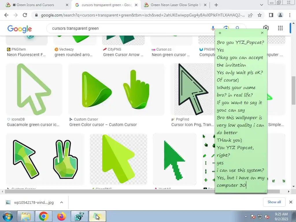Show hidden system tray icons
The height and width of the screenshot is (222, 296).
tap(246, 217)
